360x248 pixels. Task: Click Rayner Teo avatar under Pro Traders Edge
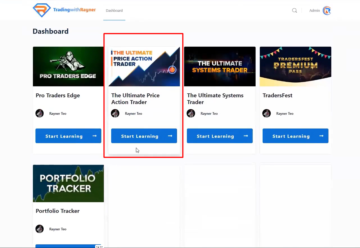click(40, 114)
